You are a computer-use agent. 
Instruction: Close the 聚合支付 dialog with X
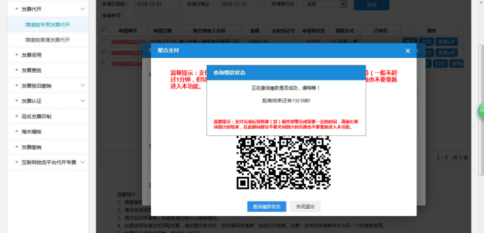(x=408, y=51)
